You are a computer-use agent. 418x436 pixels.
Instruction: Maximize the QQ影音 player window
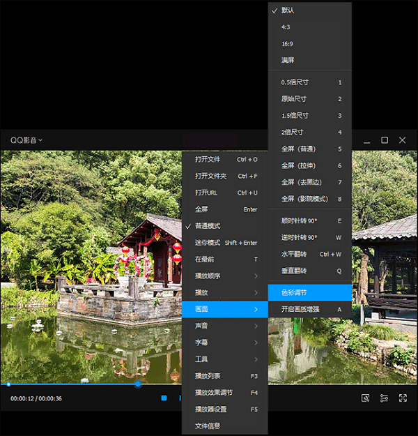pyautogui.click(x=385, y=140)
